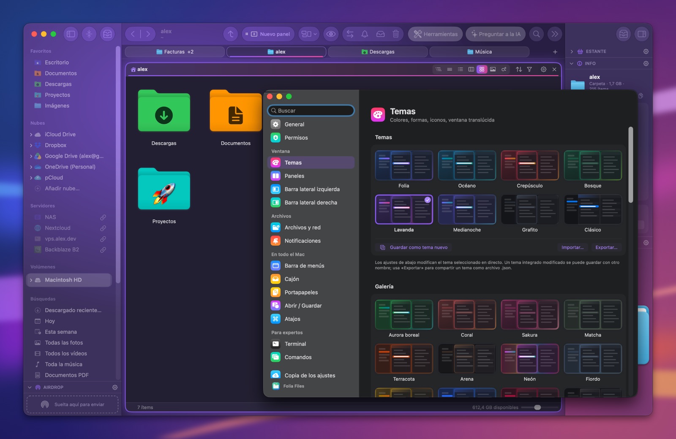Collapse the INFO section
The height and width of the screenshot is (439, 676).
pyautogui.click(x=572, y=64)
